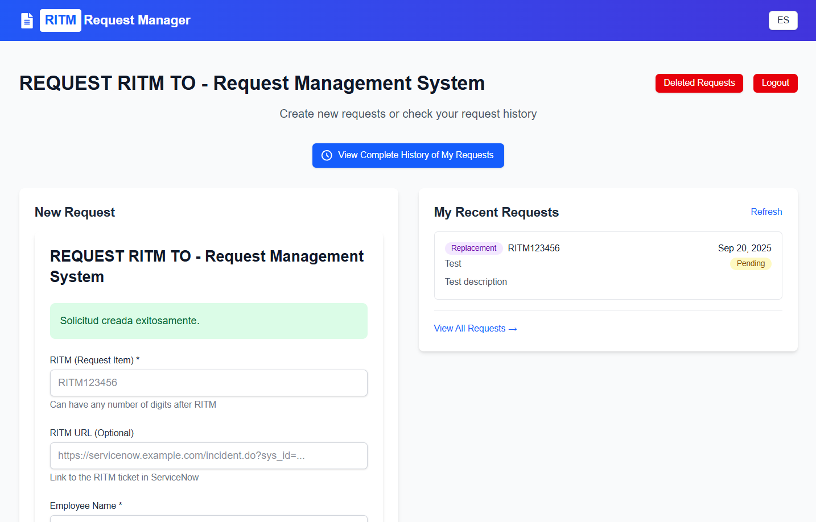Open Deleted Requests
Viewport: 816px width, 522px height.
click(699, 83)
